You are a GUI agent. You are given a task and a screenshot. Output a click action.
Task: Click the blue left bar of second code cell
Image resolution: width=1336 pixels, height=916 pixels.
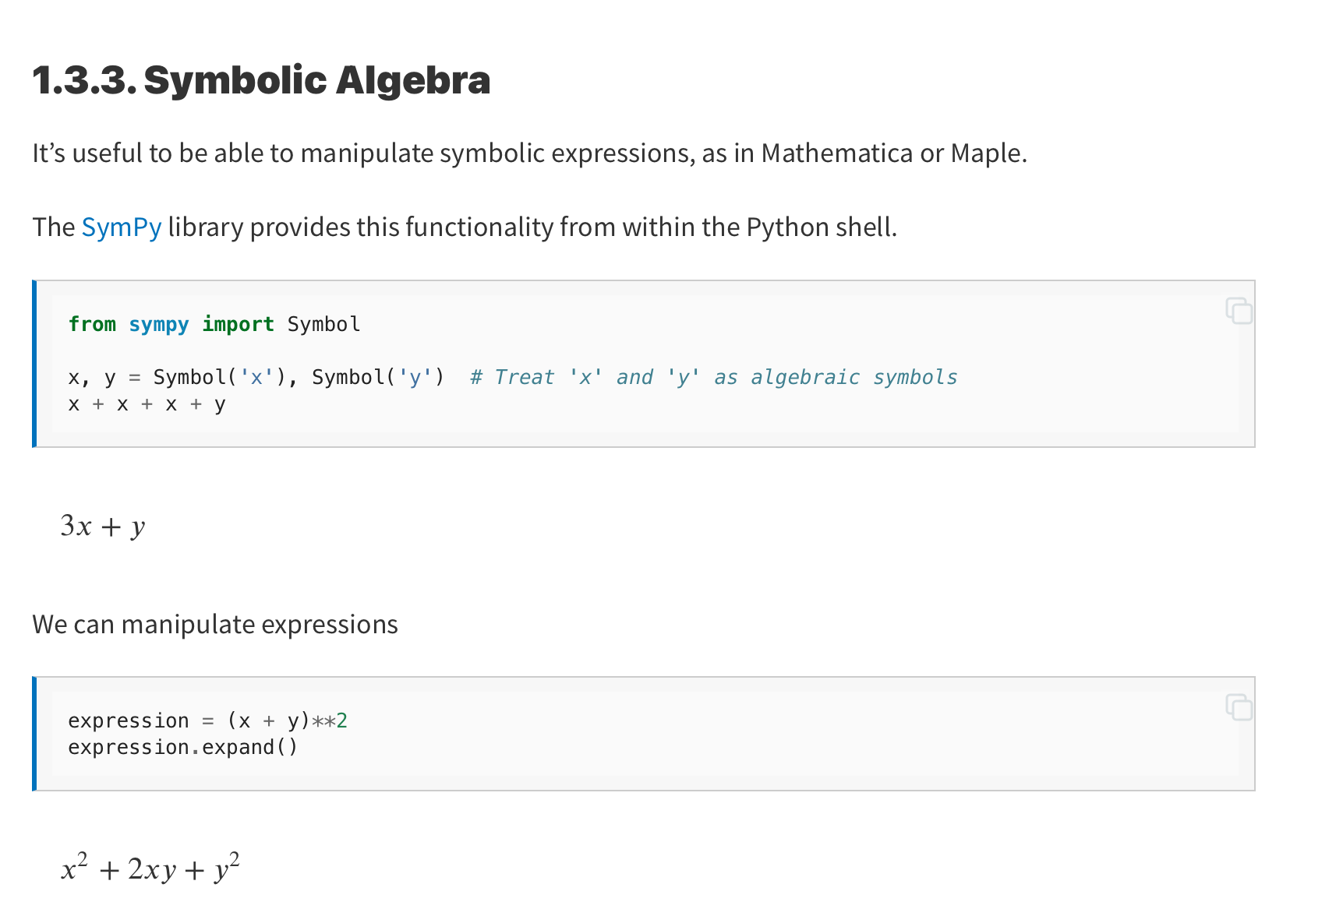34,734
